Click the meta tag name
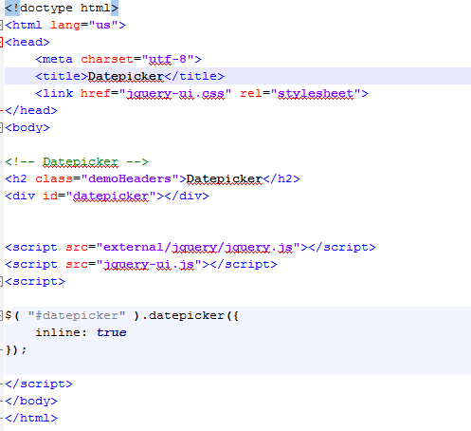This screenshot has width=471, height=431. pyautogui.click(x=58, y=59)
